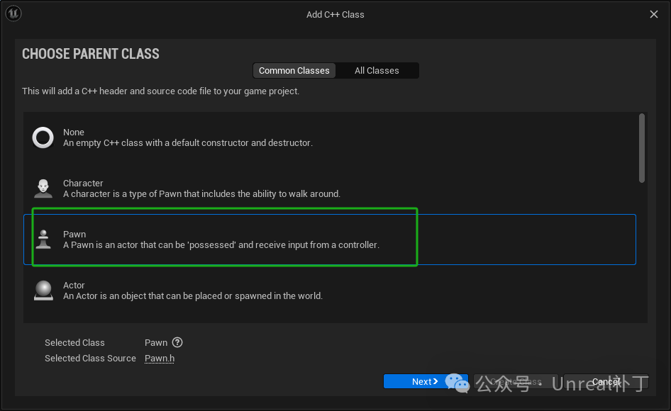The height and width of the screenshot is (411, 671).
Task: Choose None as the parent class
Action: (x=330, y=137)
